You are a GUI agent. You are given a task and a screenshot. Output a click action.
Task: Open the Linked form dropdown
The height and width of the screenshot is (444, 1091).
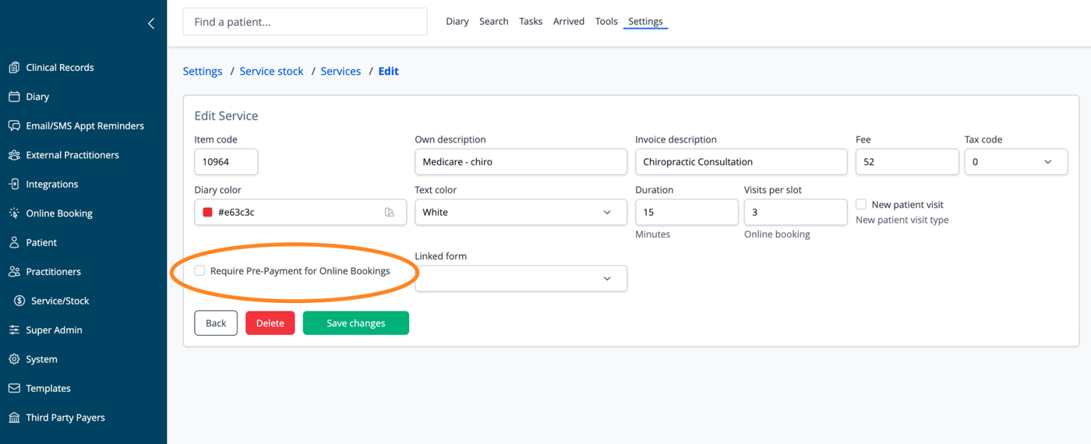click(521, 278)
